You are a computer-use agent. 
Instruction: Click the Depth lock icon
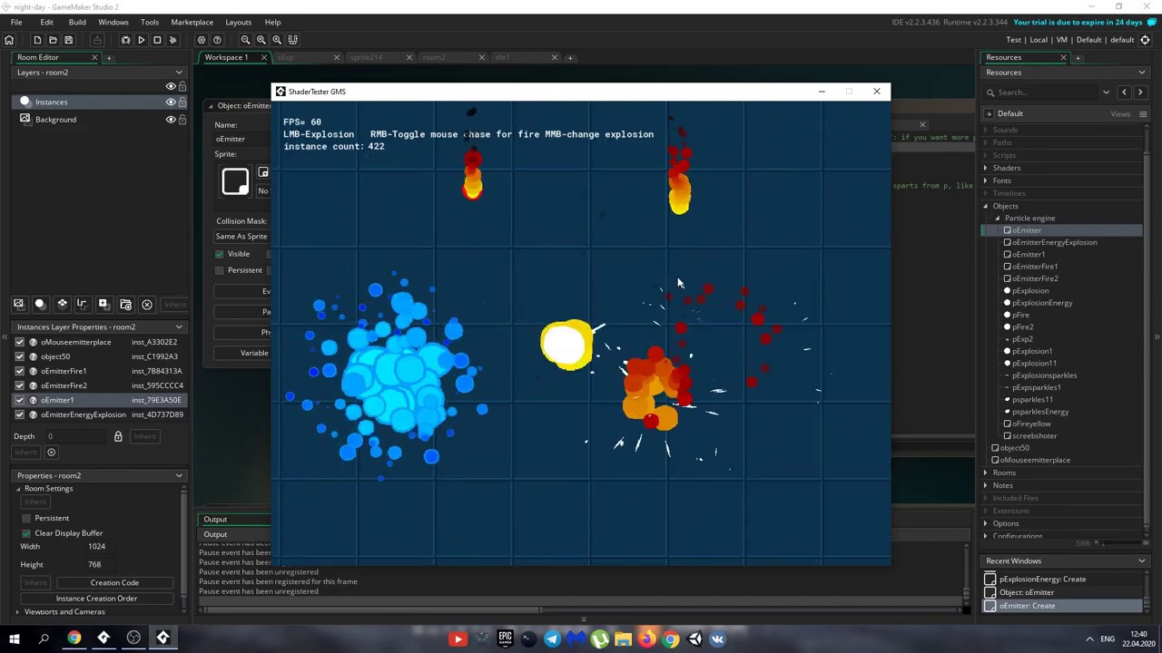pyautogui.click(x=118, y=436)
